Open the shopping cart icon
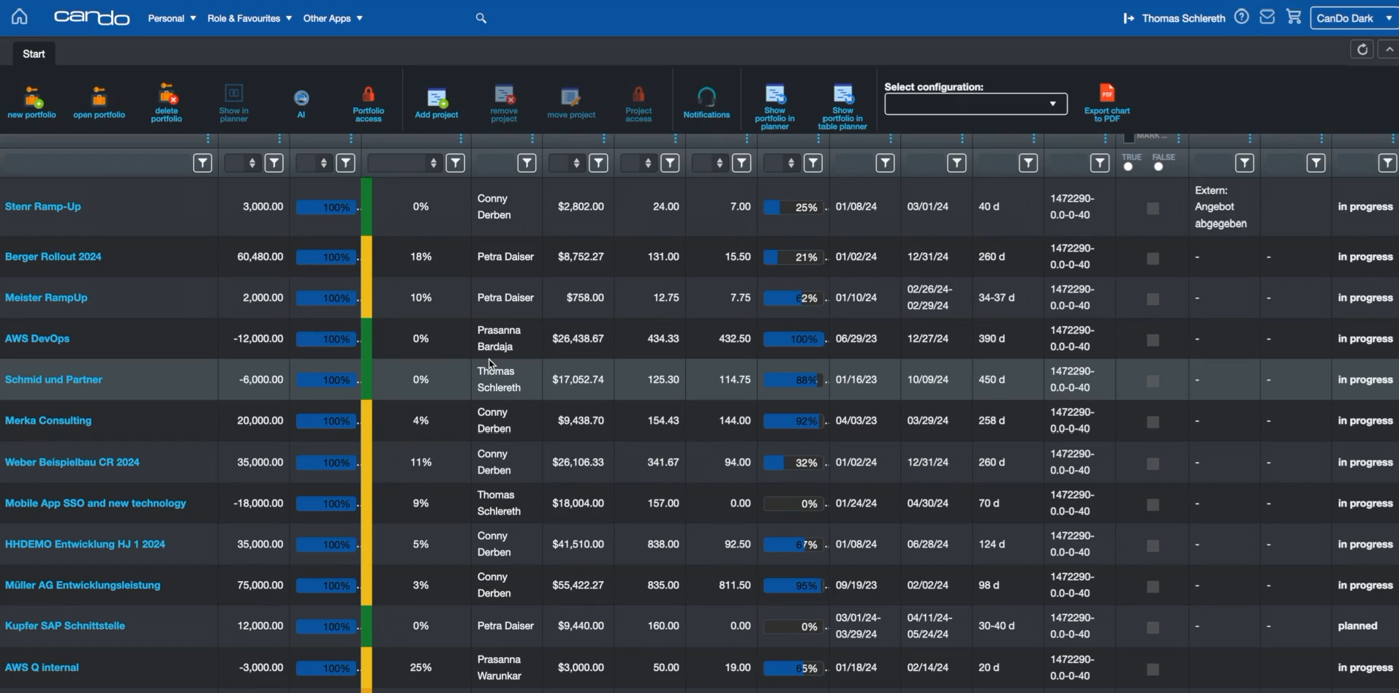 pyautogui.click(x=1294, y=17)
